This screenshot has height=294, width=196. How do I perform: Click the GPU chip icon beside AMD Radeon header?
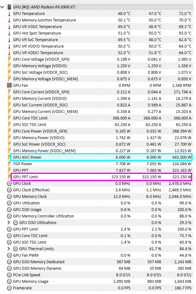[9, 7]
